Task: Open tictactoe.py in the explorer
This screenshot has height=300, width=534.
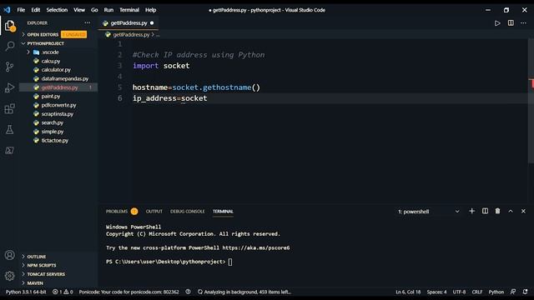Action: click(x=54, y=140)
